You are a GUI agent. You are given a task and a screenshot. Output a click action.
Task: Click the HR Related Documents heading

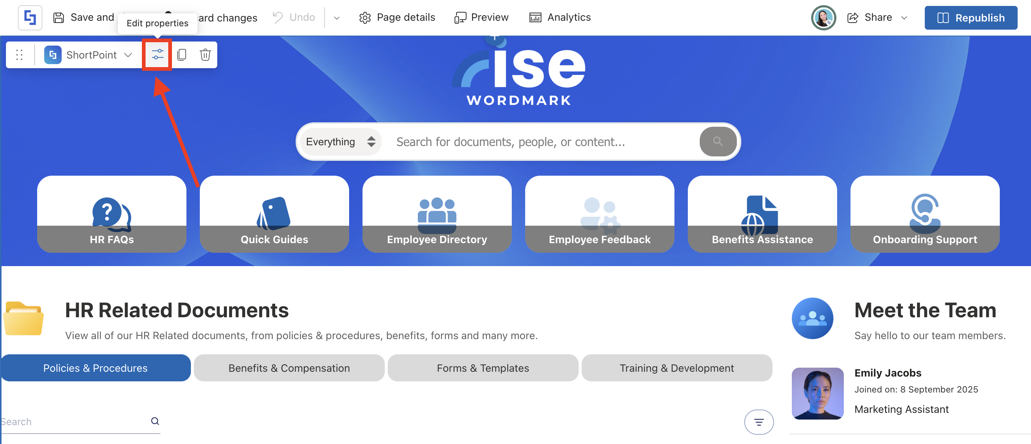[176, 310]
